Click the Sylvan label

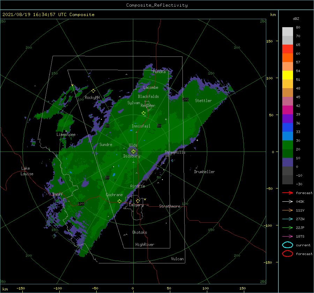pos(134,103)
